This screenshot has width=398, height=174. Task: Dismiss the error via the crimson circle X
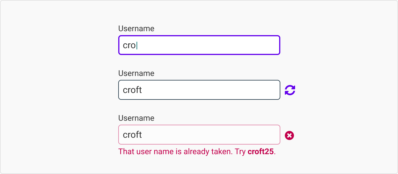click(x=289, y=135)
